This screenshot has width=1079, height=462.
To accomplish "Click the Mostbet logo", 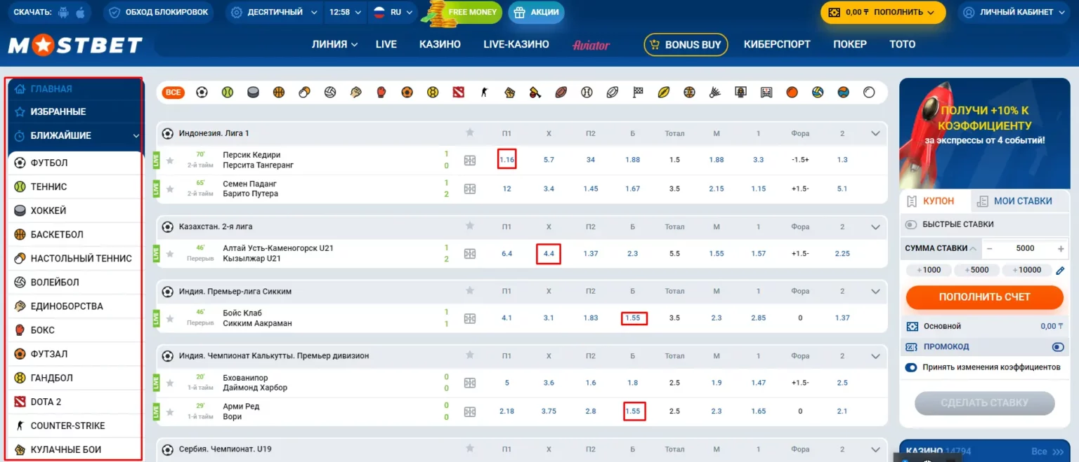I will (x=75, y=46).
